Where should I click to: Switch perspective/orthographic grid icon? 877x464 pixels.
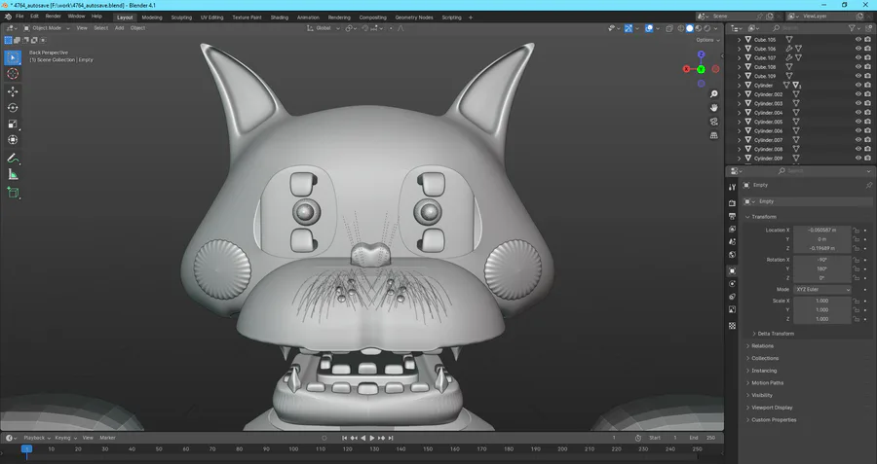(x=713, y=135)
